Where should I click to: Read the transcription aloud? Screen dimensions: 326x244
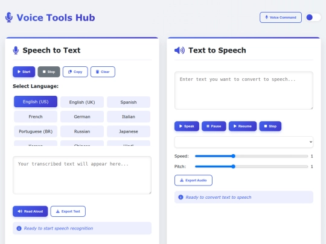point(30,211)
